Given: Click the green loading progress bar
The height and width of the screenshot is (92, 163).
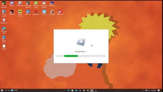Looking at the screenshot, I should click(71, 56).
